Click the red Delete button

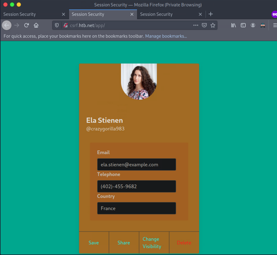click(184, 242)
